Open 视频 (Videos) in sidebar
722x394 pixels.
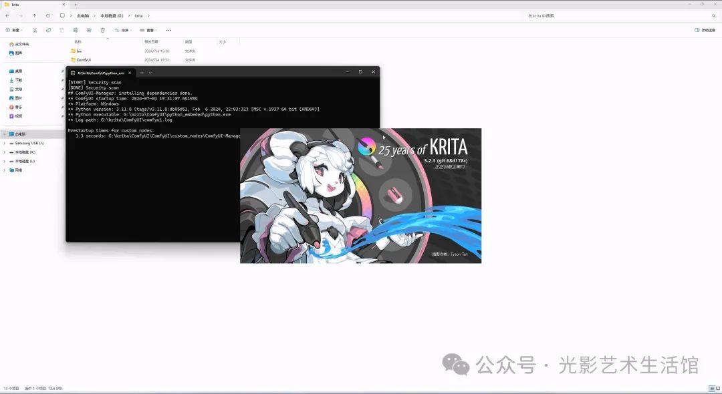click(15, 116)
